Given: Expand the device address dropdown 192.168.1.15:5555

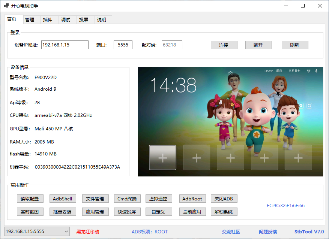Looking at the screenshot, I should coord(37,232).
